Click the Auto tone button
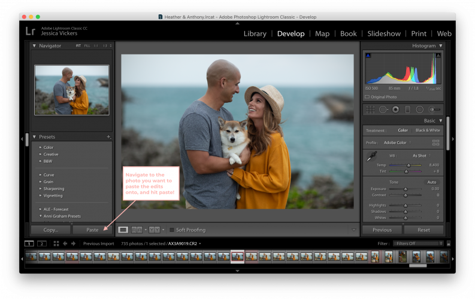Screen dimensions: 475x299 432,182
